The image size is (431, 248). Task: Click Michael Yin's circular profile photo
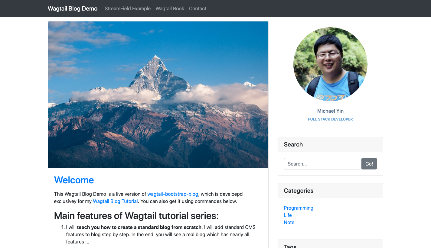pyautogui.click(x=330, y=64)
